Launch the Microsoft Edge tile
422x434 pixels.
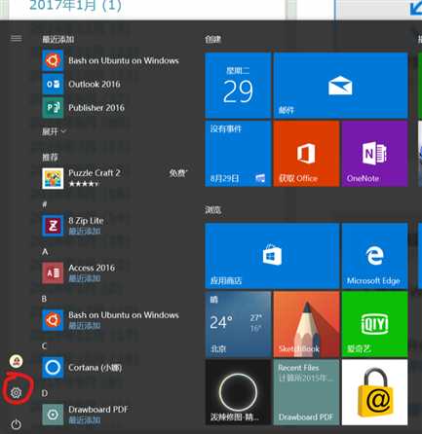pyautogui.click(x=374, y=256)
